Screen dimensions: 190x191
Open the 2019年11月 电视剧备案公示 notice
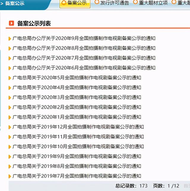(78, 137)
